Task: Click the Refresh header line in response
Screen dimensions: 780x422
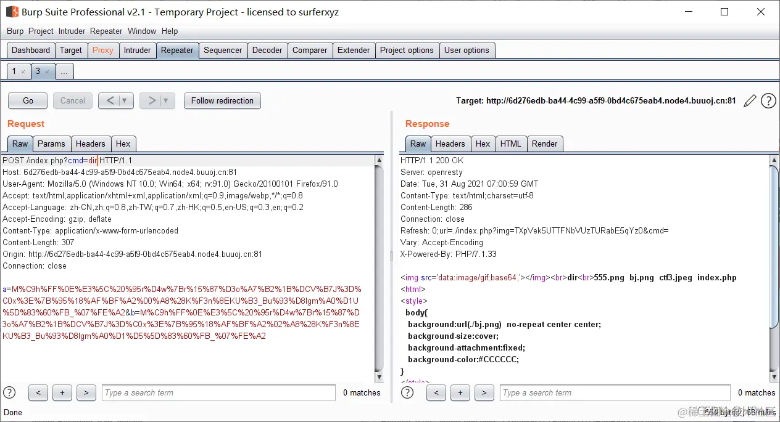Action: [534, 230]
